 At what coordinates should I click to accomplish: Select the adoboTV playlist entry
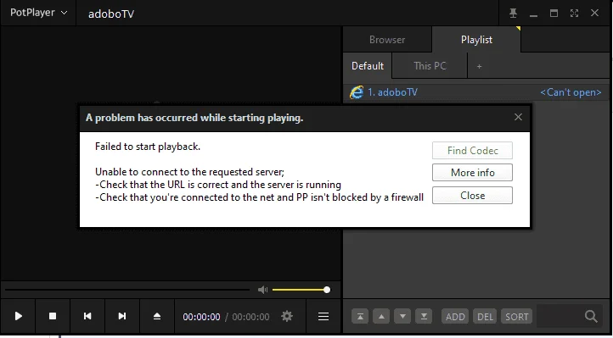click(x=476, y=92)
